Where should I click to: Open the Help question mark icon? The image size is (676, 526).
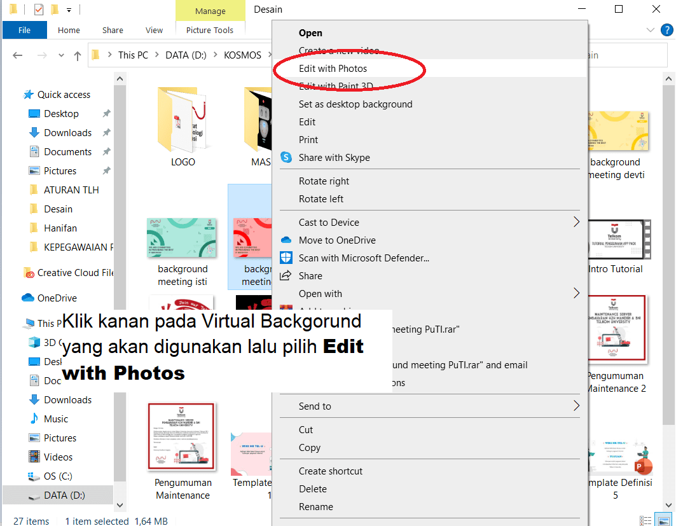pyautogui.click(x=666, y=30)
